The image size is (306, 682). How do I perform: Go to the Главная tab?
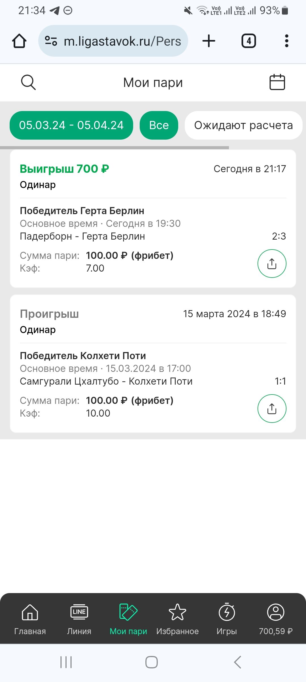30,619
